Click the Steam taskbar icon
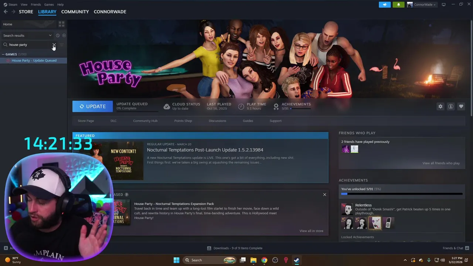This screenshot has height=266, width=473. pos(296,260)
